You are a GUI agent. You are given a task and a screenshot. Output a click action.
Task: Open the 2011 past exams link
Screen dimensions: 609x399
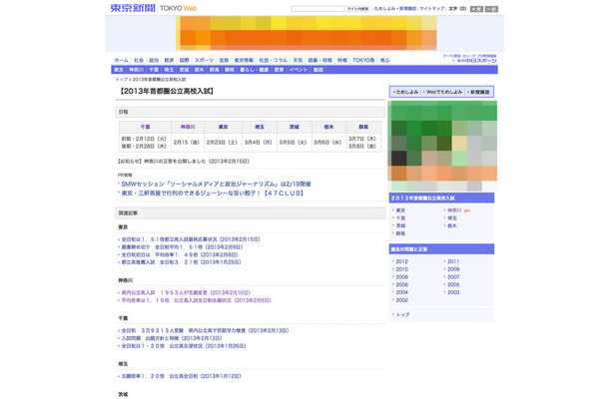(453, 261)
